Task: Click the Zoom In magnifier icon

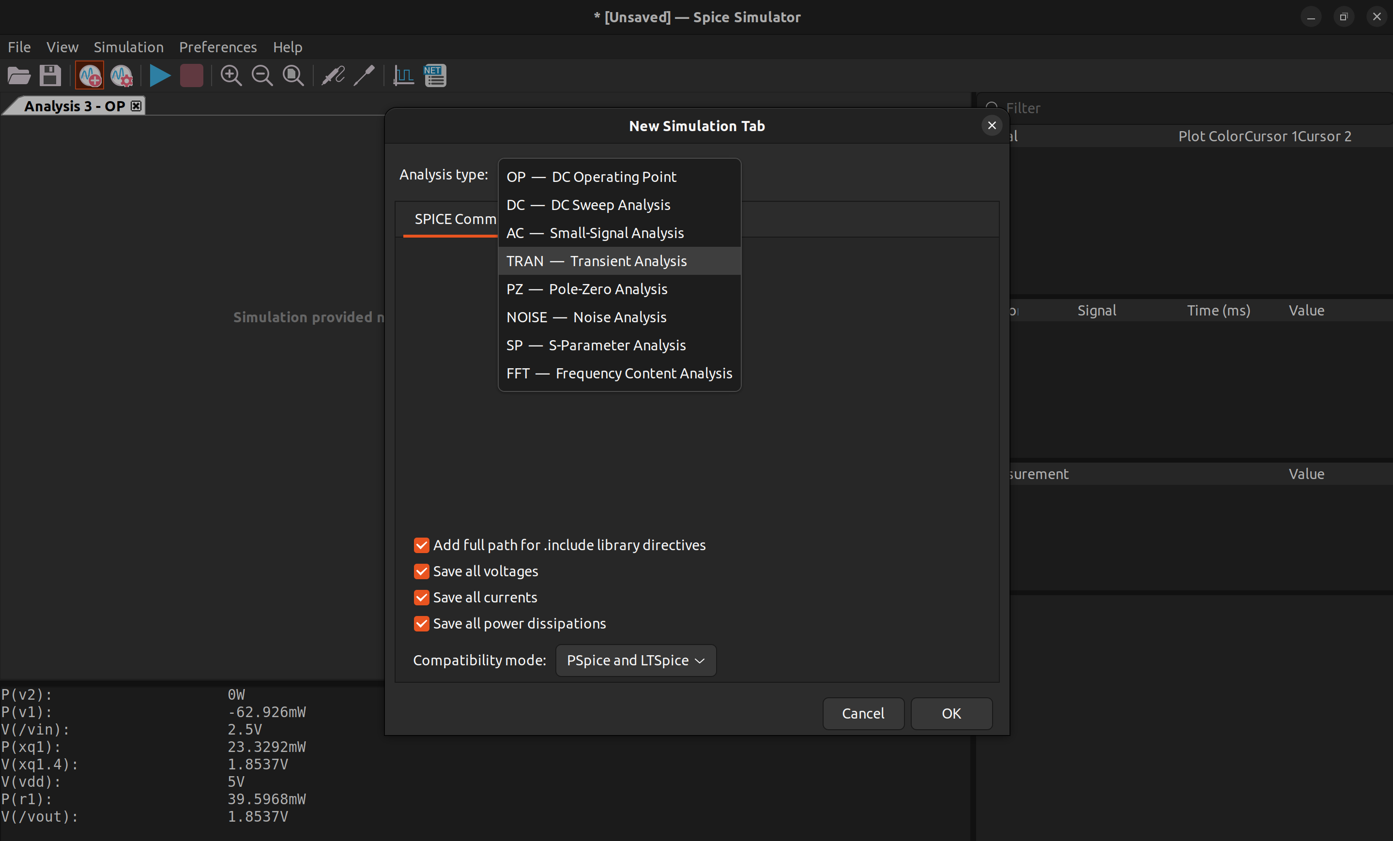Action: click(x=230, y=75)
